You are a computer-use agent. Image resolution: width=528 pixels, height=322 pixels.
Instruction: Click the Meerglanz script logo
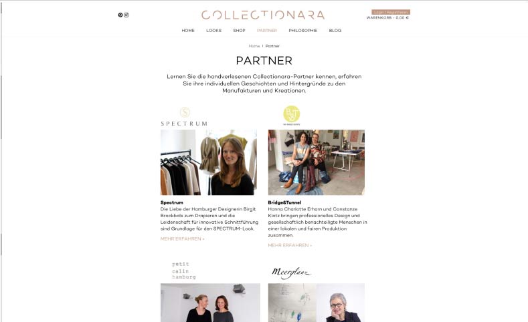click(291, 273)
